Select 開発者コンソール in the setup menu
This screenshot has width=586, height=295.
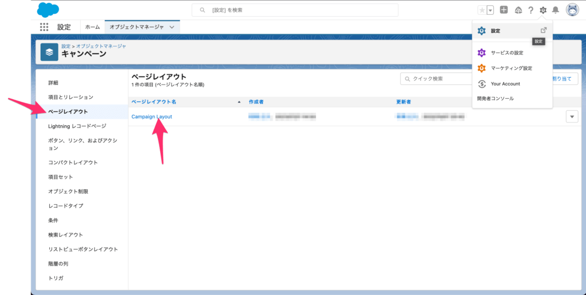point(495,98)
